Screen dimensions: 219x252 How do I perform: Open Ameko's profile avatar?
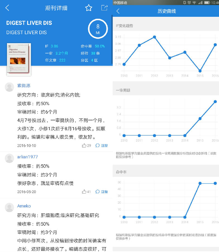click(x=9, y=207)
